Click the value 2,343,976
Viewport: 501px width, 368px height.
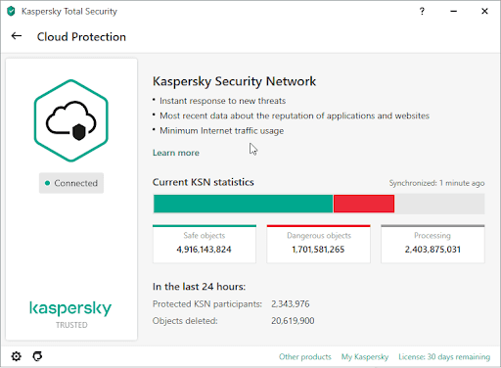[x=291, y=304]
